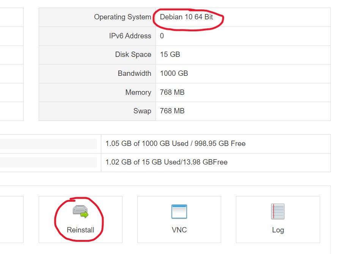This screenshot has height=254, width=338.
Task: Select the IPv6 Address value 0
Action: click(x=162, y=36)
